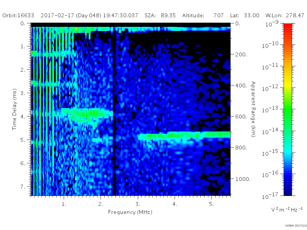Viewport: 307px width, 230px height.
Task: Click the 200. apparent range label
Action: tap(241, 54)
